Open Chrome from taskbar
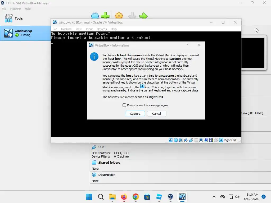This screenshot has height=203, width=271. (x=136, y=197)
